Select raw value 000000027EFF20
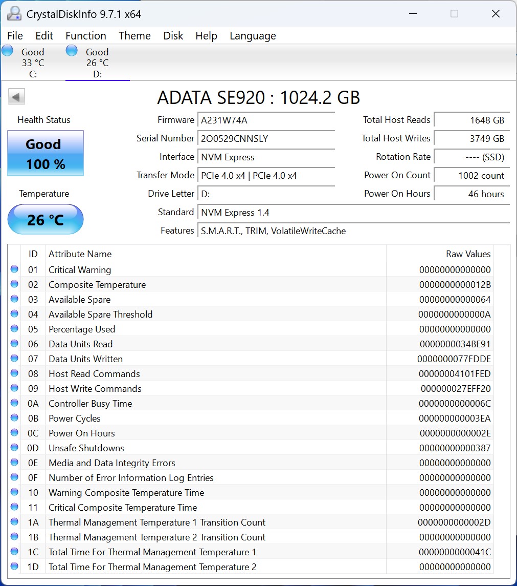Image resolution: width=517 pixels, height=586 pixels. point(456,389)
